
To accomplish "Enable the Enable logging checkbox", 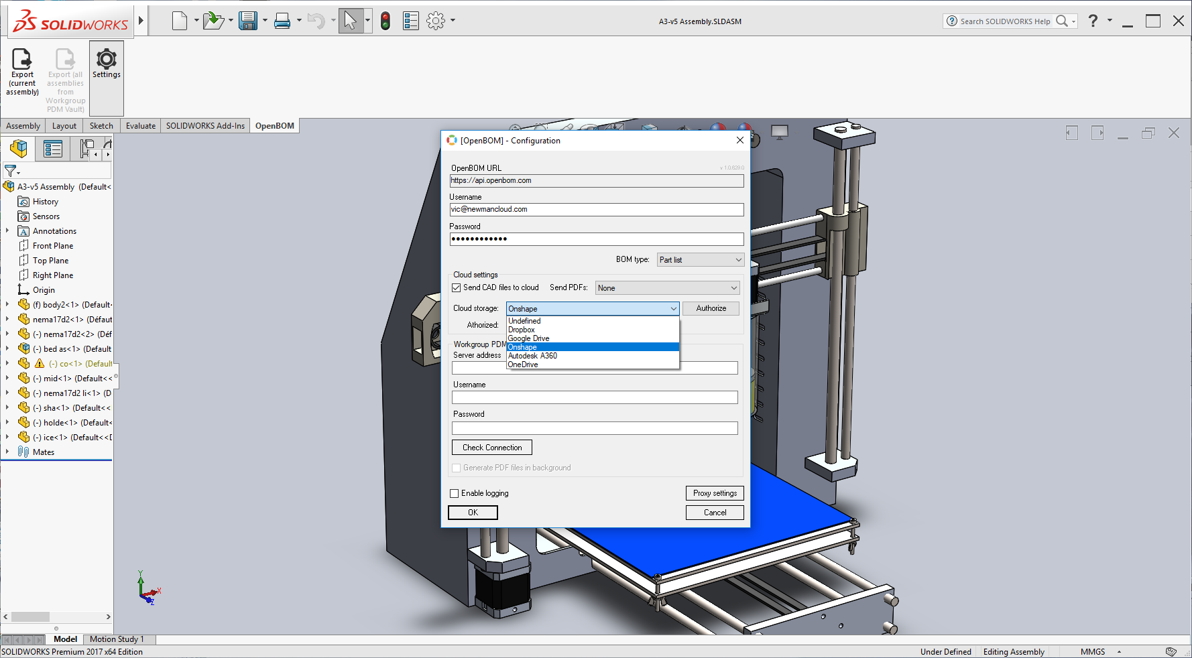I will click(454, 492).
